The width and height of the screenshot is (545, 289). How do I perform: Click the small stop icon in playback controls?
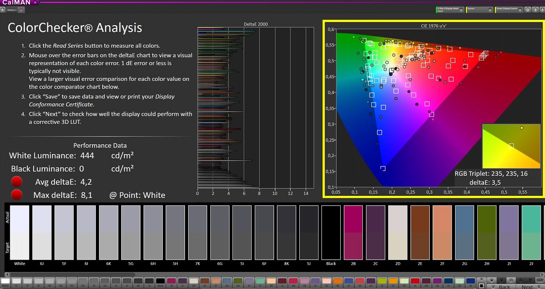pos(492,280)
